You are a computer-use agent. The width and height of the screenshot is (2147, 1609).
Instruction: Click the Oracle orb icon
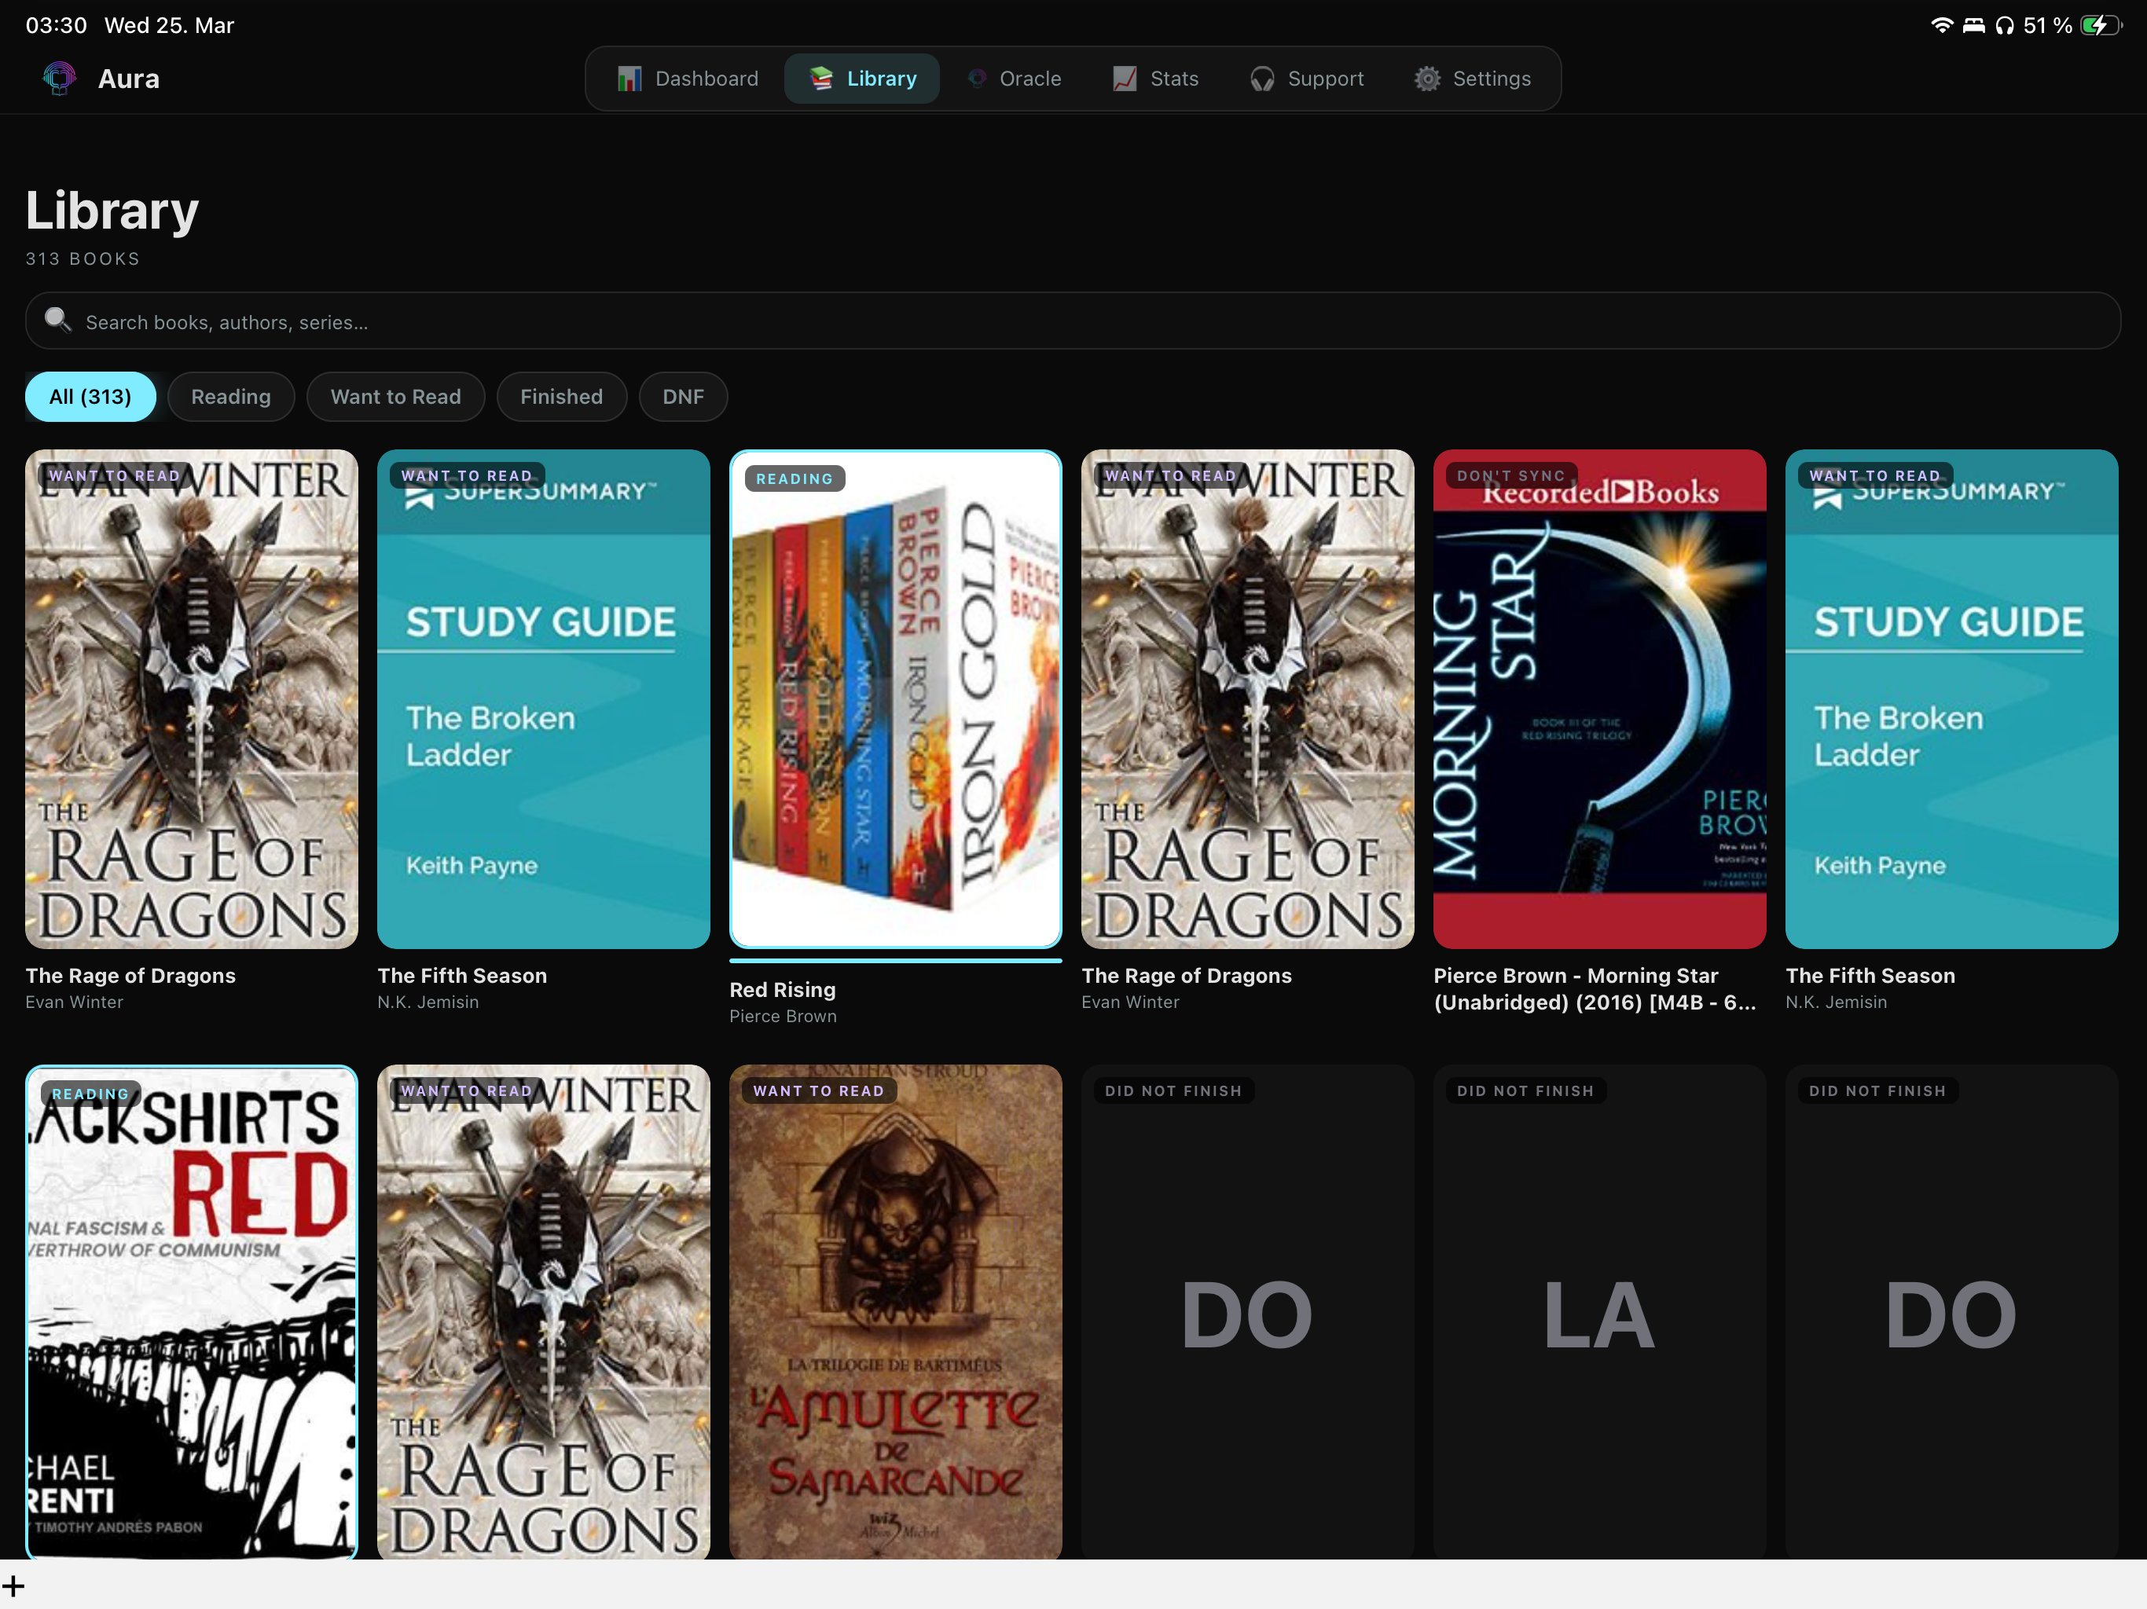976,79
